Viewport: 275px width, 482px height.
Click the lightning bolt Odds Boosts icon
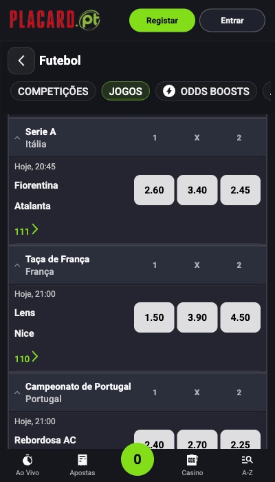169,92
